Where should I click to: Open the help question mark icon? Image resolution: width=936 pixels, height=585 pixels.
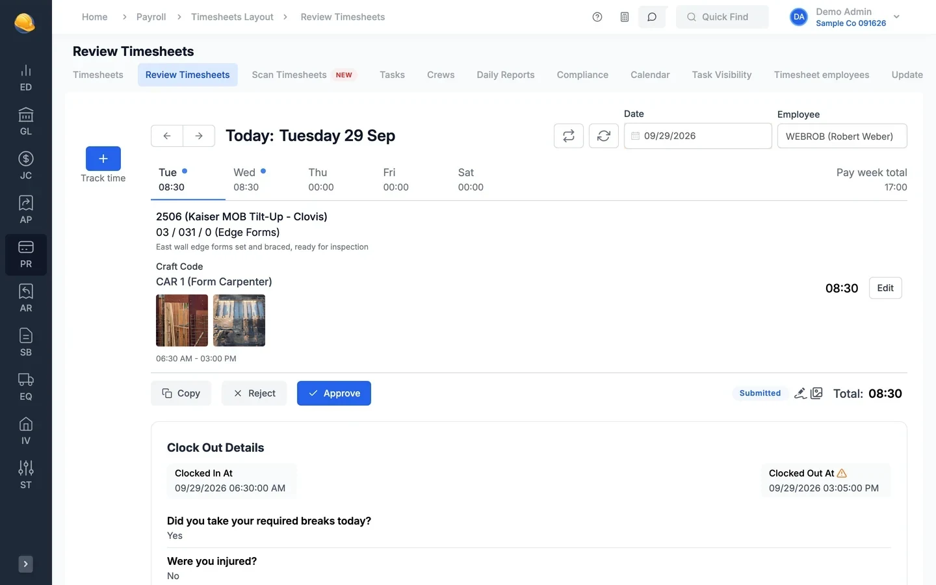[x=597, y=17]
